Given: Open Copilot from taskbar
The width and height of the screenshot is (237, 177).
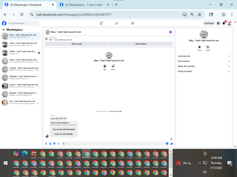Looking at the screenshot, I should coord(16,153).
